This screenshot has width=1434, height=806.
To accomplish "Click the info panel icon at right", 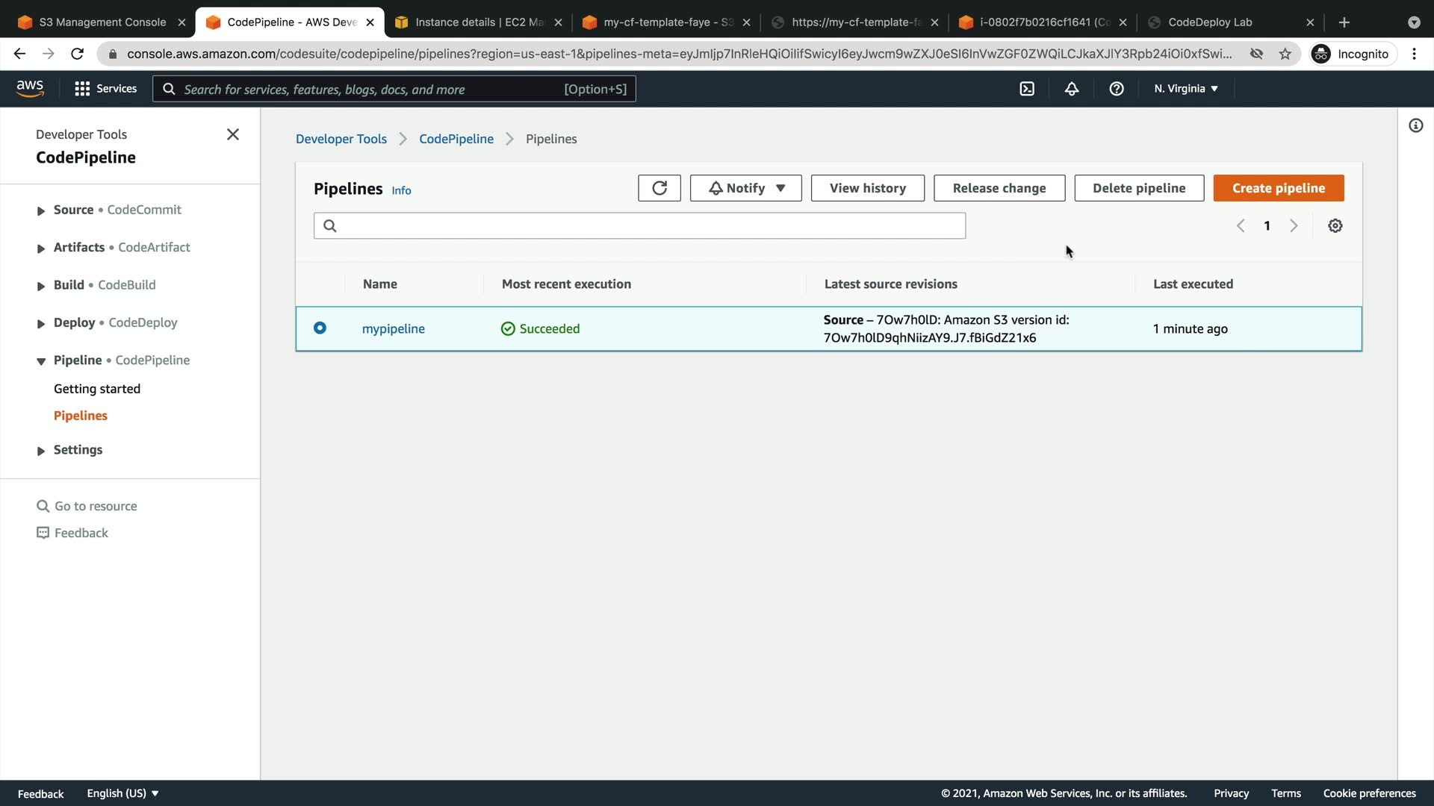I will pos(1415,125).
